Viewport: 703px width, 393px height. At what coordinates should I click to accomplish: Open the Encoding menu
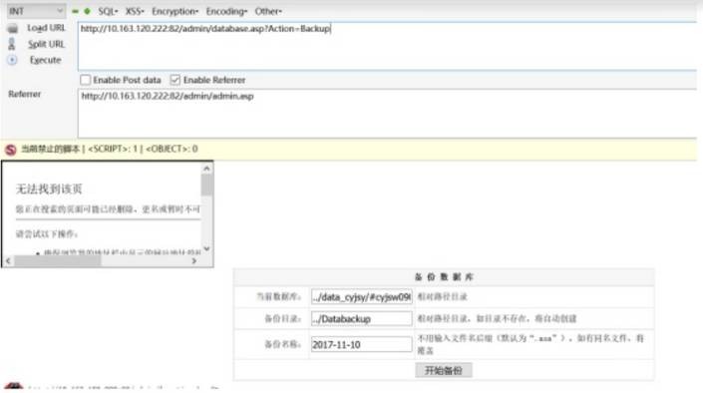[226, 11]
